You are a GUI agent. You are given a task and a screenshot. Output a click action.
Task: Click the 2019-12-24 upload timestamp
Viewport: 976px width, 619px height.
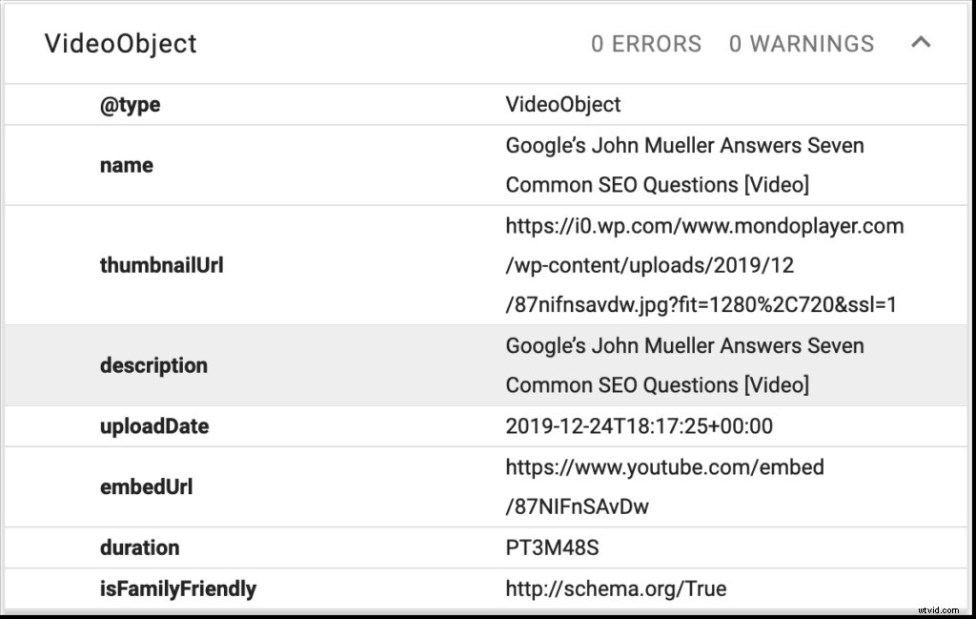click(x=639, y=426)
